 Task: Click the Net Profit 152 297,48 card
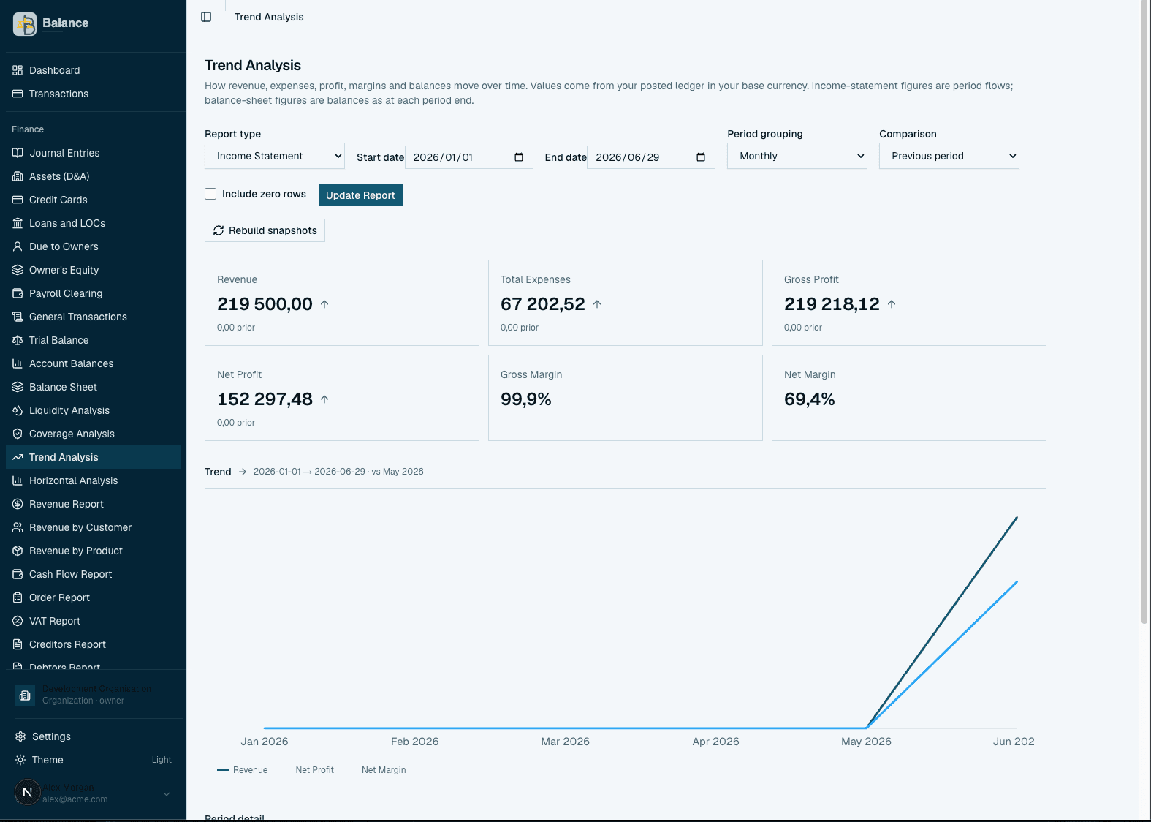(x=342, y=398)
